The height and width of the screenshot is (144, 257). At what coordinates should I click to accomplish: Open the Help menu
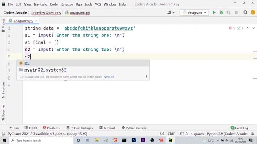coord(122,4)
